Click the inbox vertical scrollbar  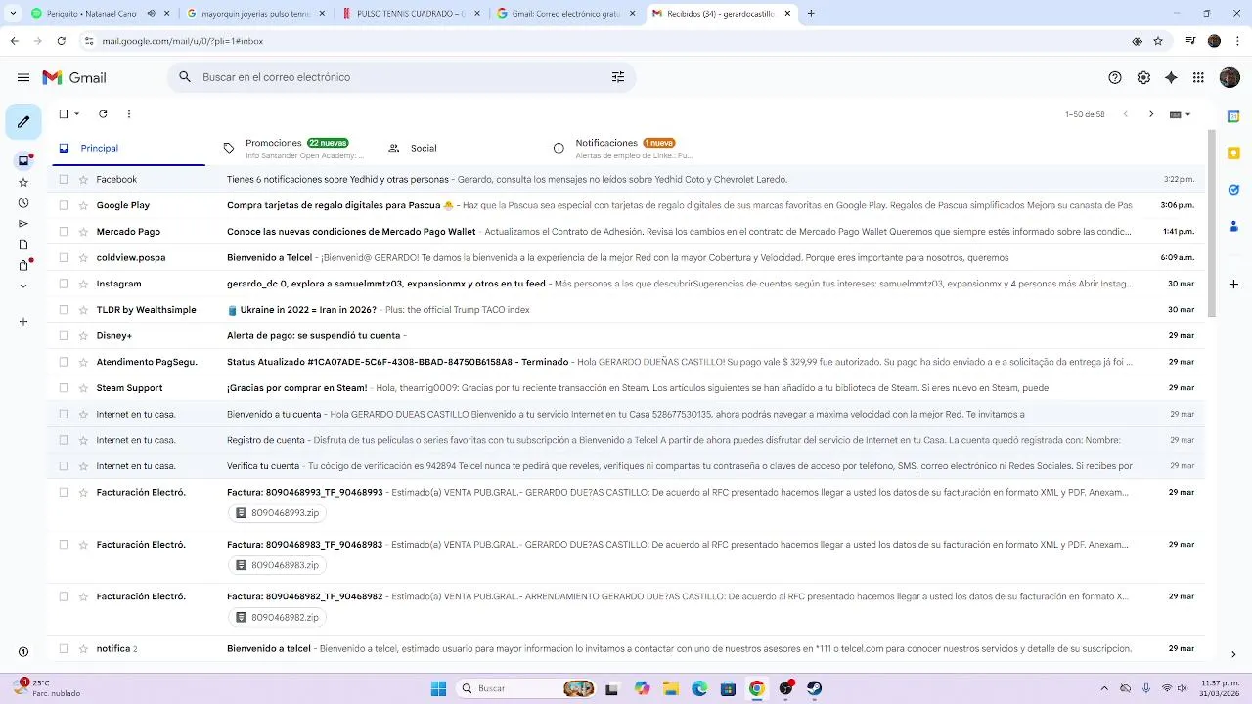(x=1212, y=222)
